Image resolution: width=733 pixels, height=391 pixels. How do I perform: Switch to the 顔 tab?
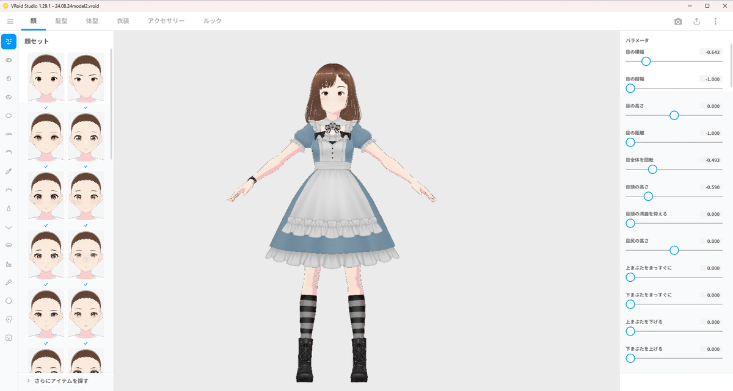pyautogui.click(x=33, y=21)
